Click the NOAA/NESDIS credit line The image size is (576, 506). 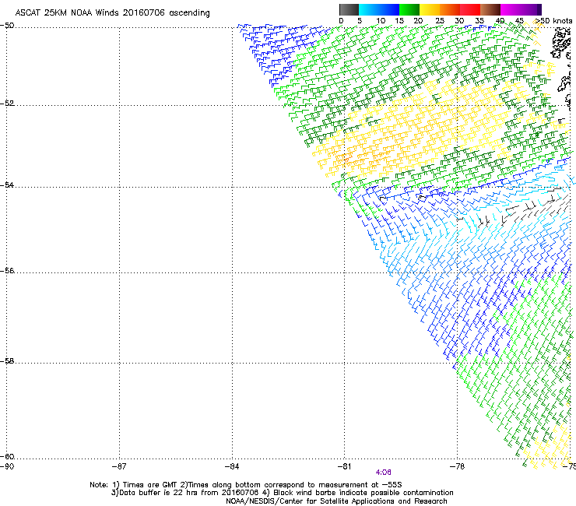[336, 501]
